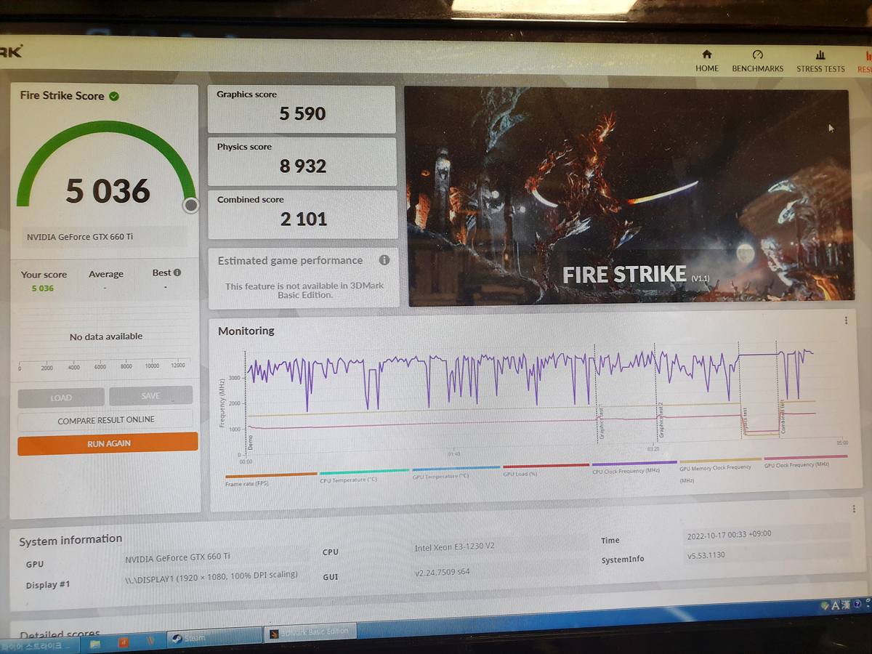Click the green validation check beside Fire Strike Score
This screenshot has height=654, width=872.
point(114,96)
